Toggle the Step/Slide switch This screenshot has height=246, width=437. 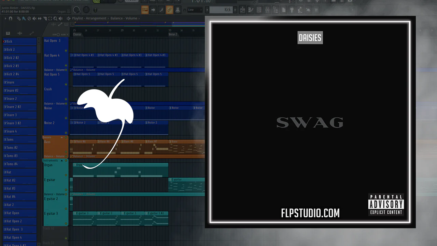coord(59,35)
